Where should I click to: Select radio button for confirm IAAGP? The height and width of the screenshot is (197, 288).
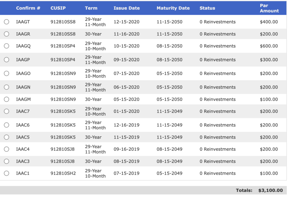point(6,60)
